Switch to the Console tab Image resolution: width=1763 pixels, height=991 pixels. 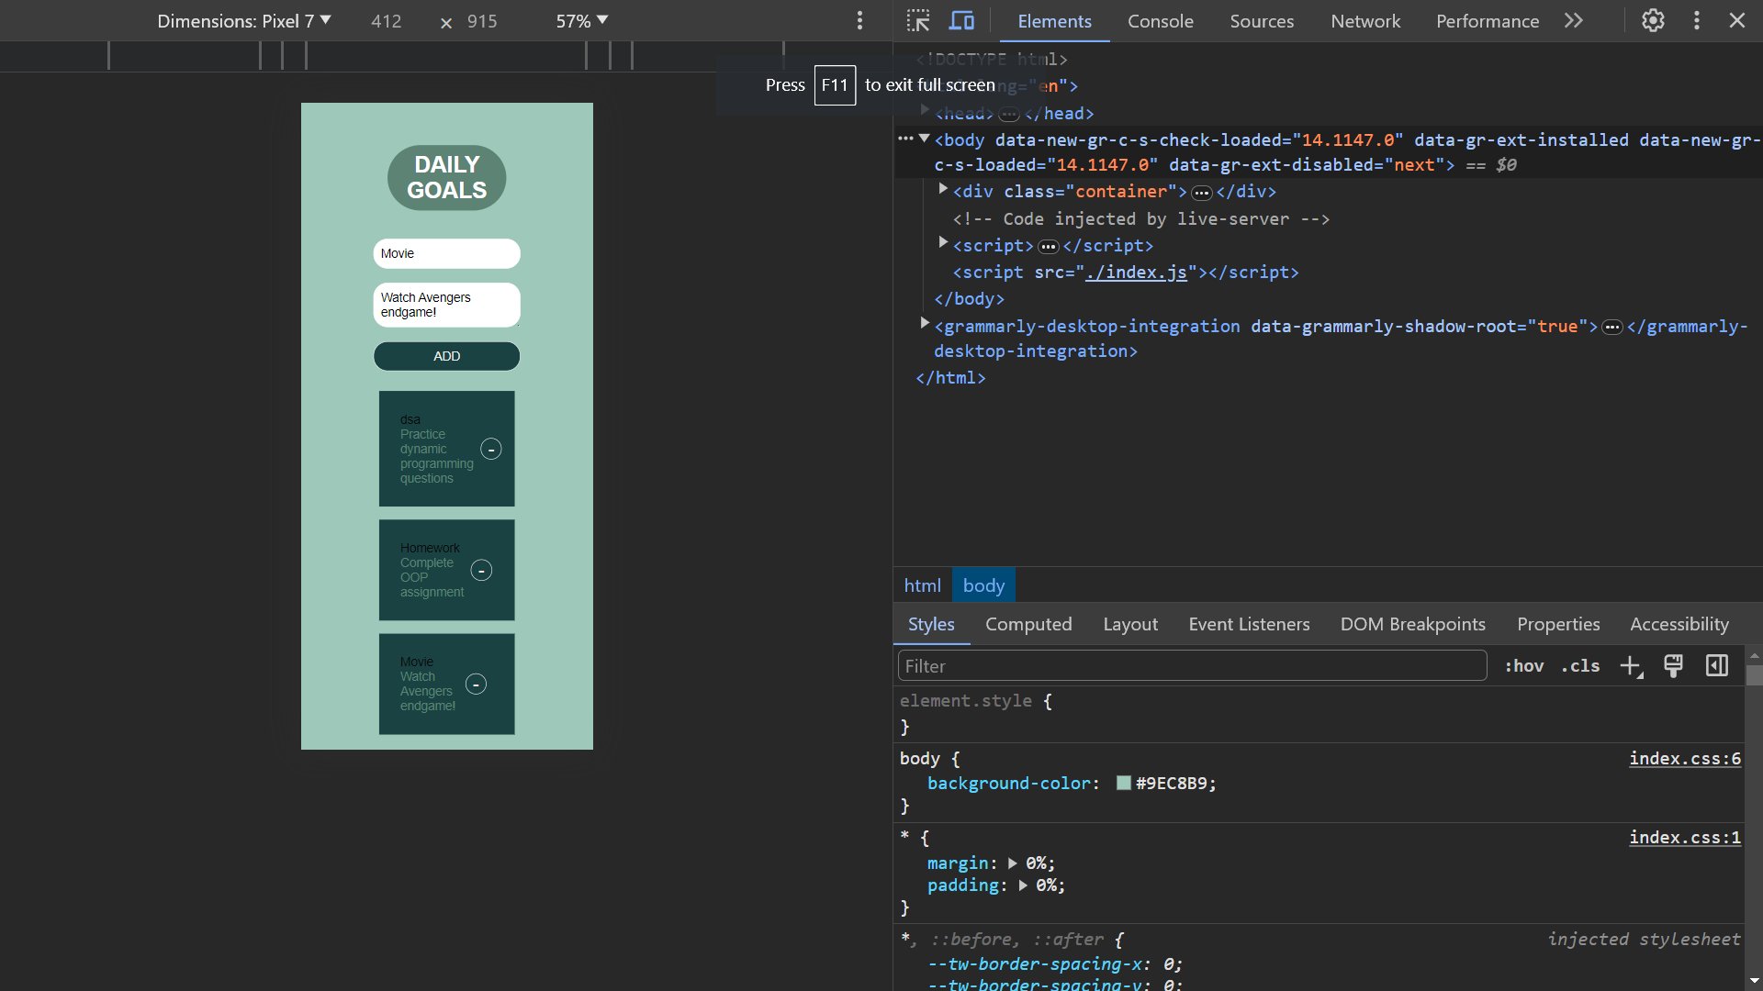(x=1160, y=20)
